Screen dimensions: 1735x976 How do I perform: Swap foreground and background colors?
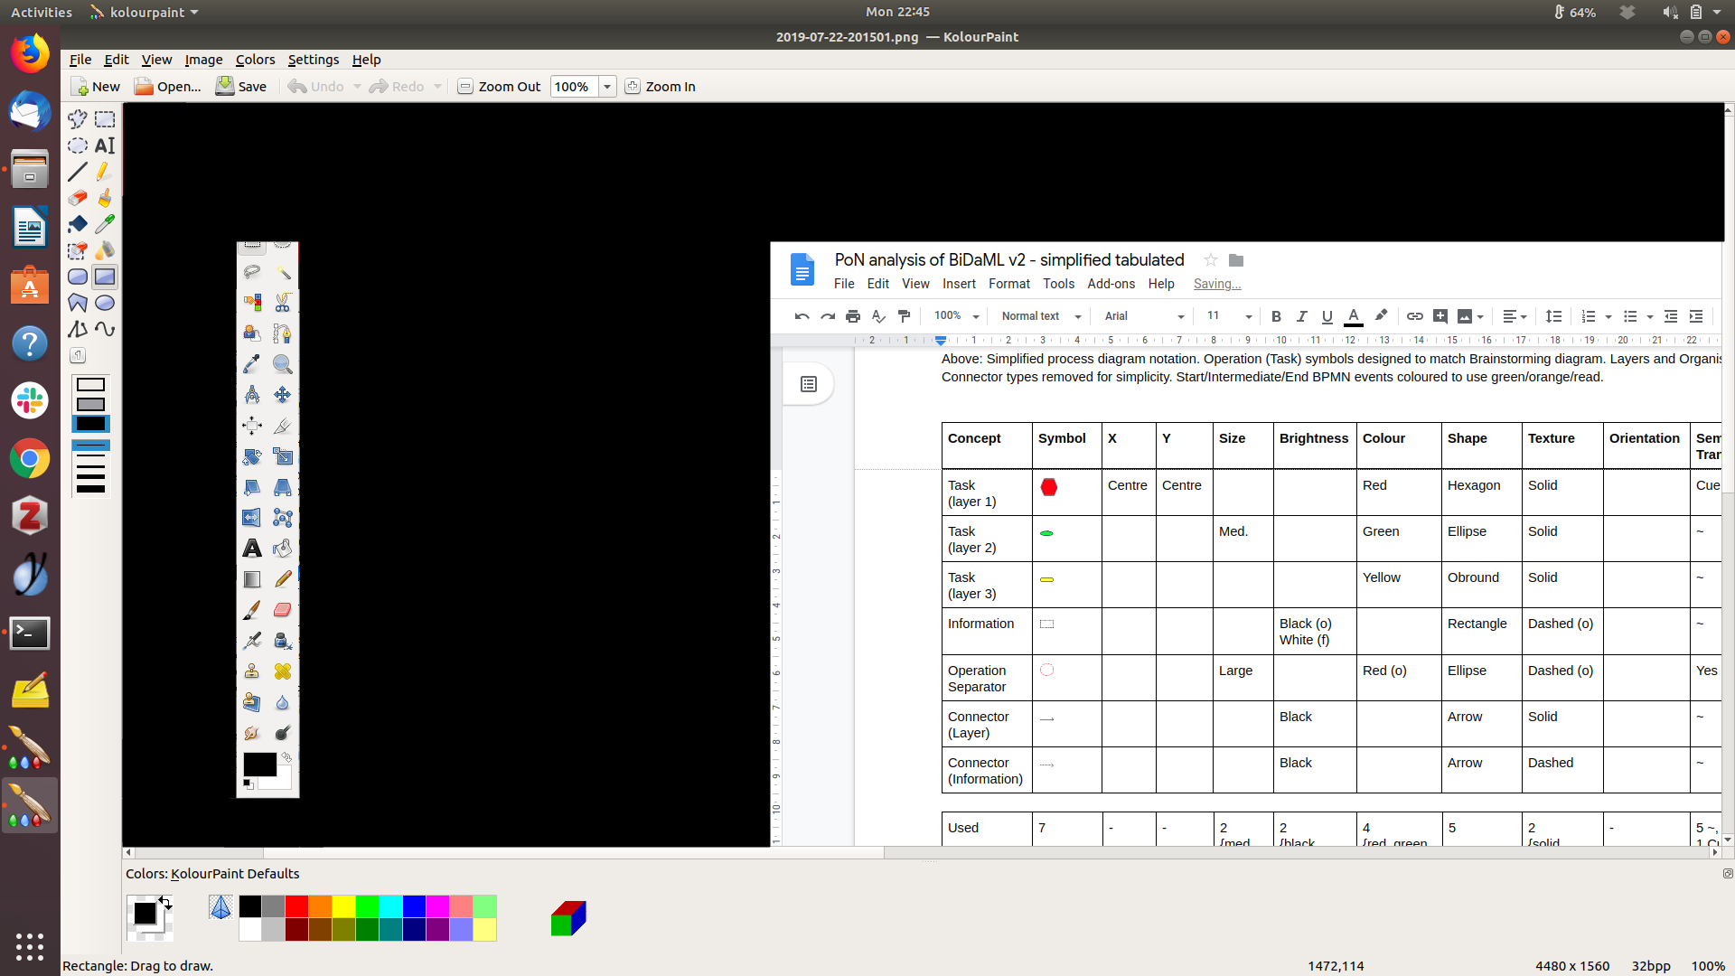(165, 902)
